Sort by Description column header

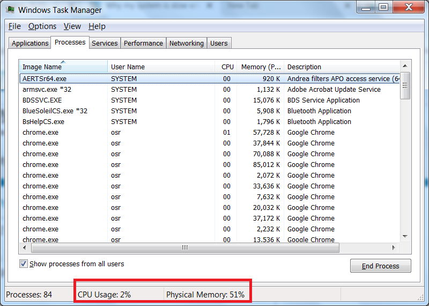(x=342, y=67)
